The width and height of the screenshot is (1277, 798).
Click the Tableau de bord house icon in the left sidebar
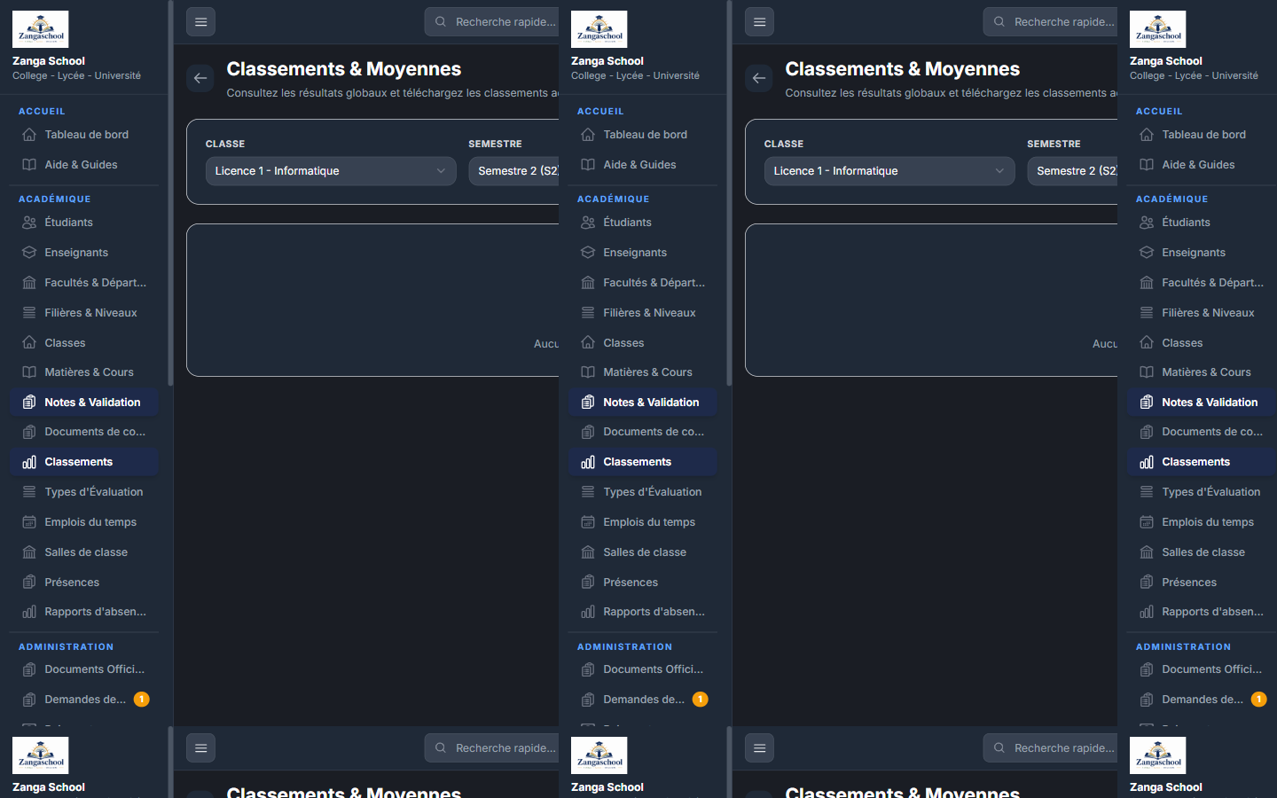click(x=29, y=135)
